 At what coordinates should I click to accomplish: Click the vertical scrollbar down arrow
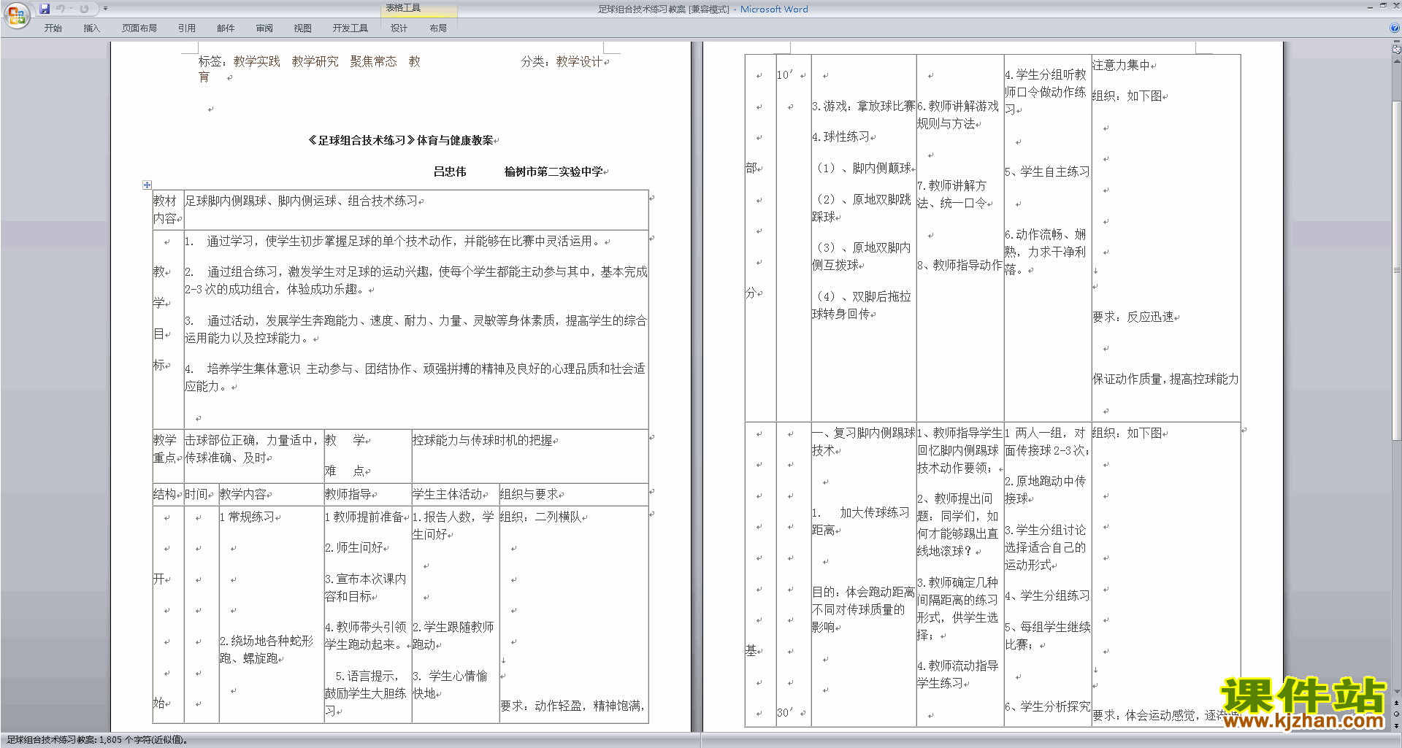coord(1397,691)
